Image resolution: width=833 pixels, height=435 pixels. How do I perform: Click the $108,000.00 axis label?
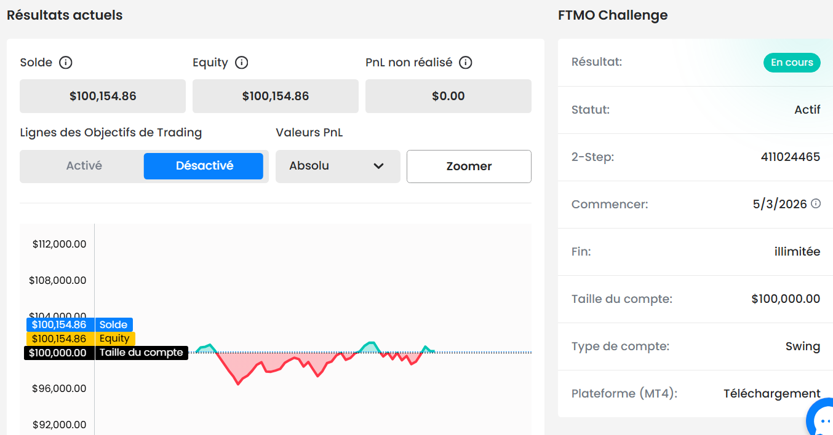[58, 280]
